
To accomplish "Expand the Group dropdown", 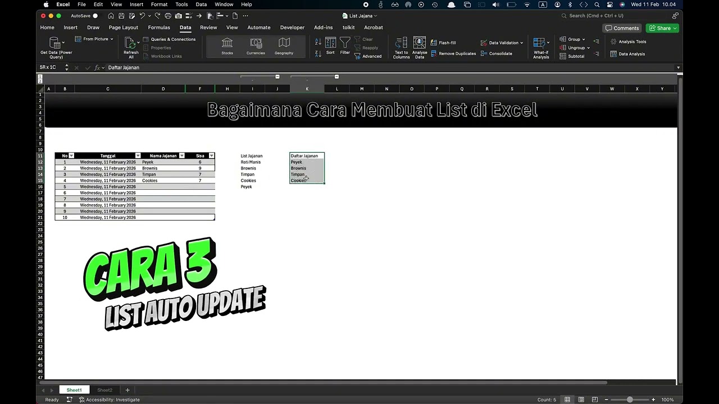I will click(x=584, y=39).
